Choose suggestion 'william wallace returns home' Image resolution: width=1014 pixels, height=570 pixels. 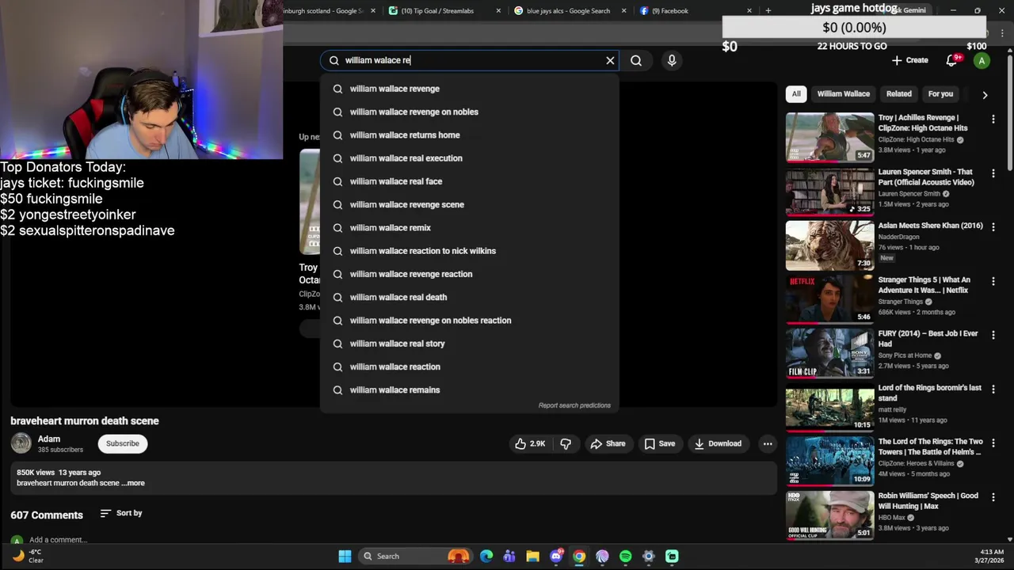(x=469, y=135)
